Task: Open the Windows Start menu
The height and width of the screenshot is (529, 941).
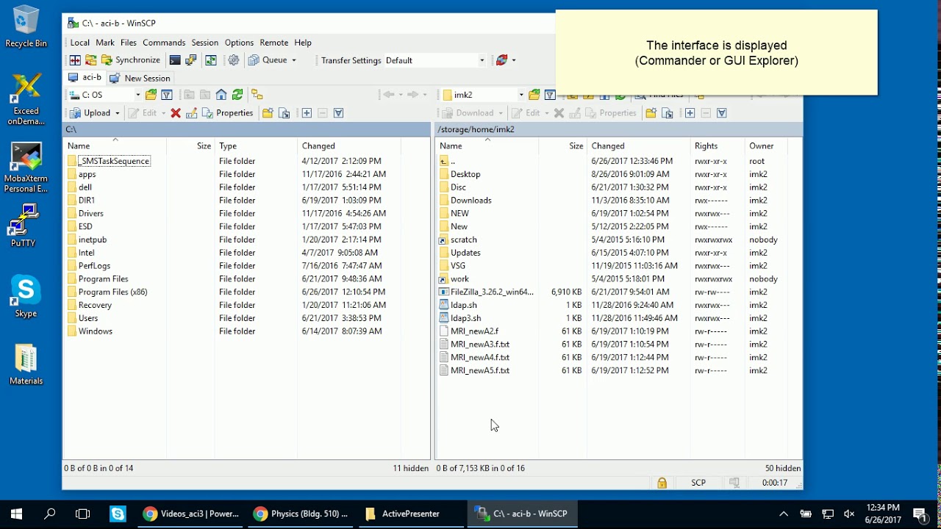Action: [x=16, y=514]
